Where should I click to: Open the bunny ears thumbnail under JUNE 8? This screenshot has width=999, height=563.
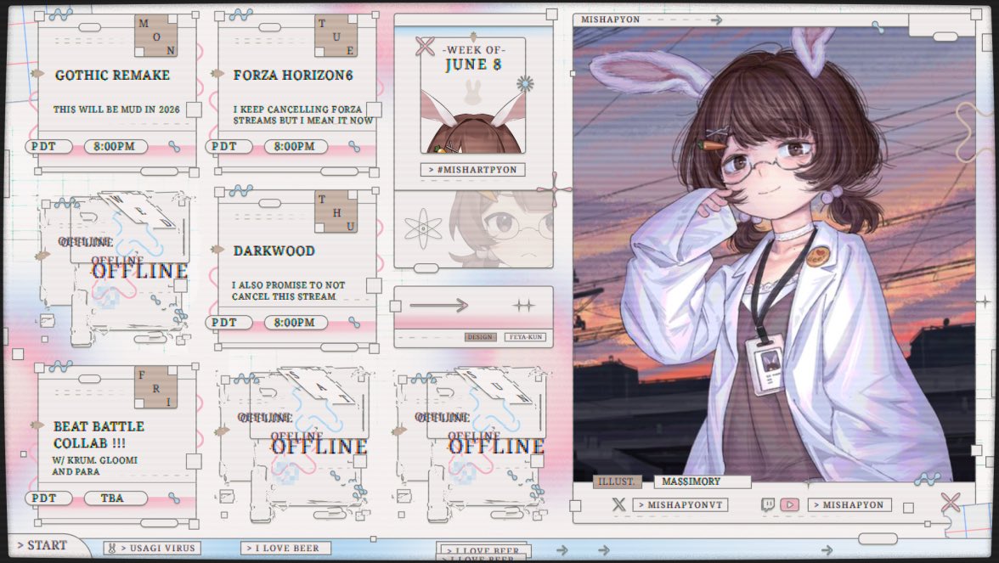click(472, 122)
